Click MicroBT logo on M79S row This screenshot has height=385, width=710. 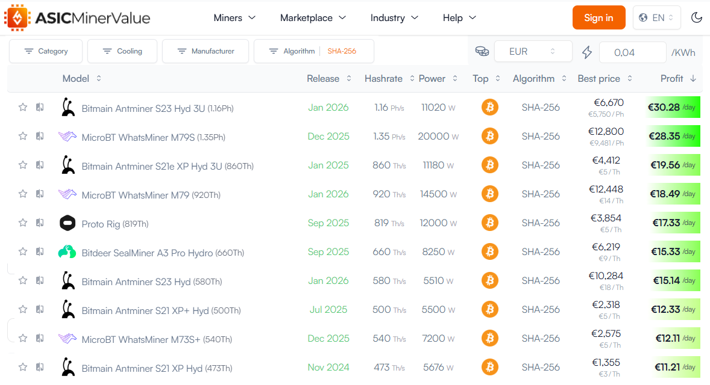pos(68,136)
